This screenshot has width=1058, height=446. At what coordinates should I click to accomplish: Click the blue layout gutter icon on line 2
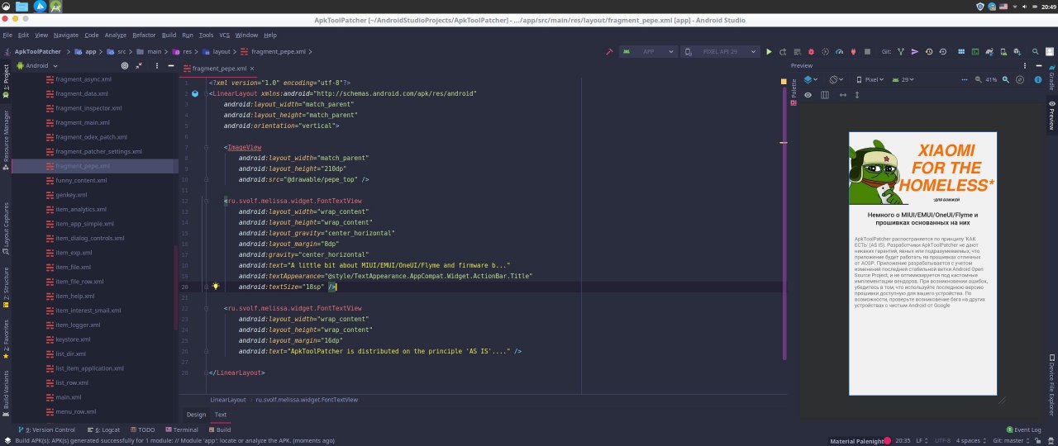click(195, 94)
